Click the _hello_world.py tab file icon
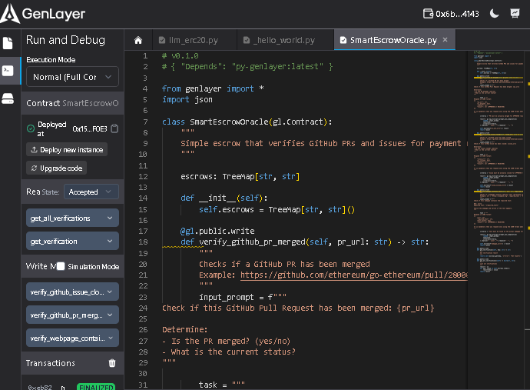This screenshot has height=390, width=530. pos(247,40)
